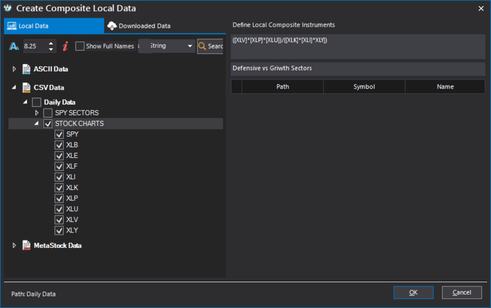
Task: Select the MetaStock Data label
Action: [x=58, y=245]
